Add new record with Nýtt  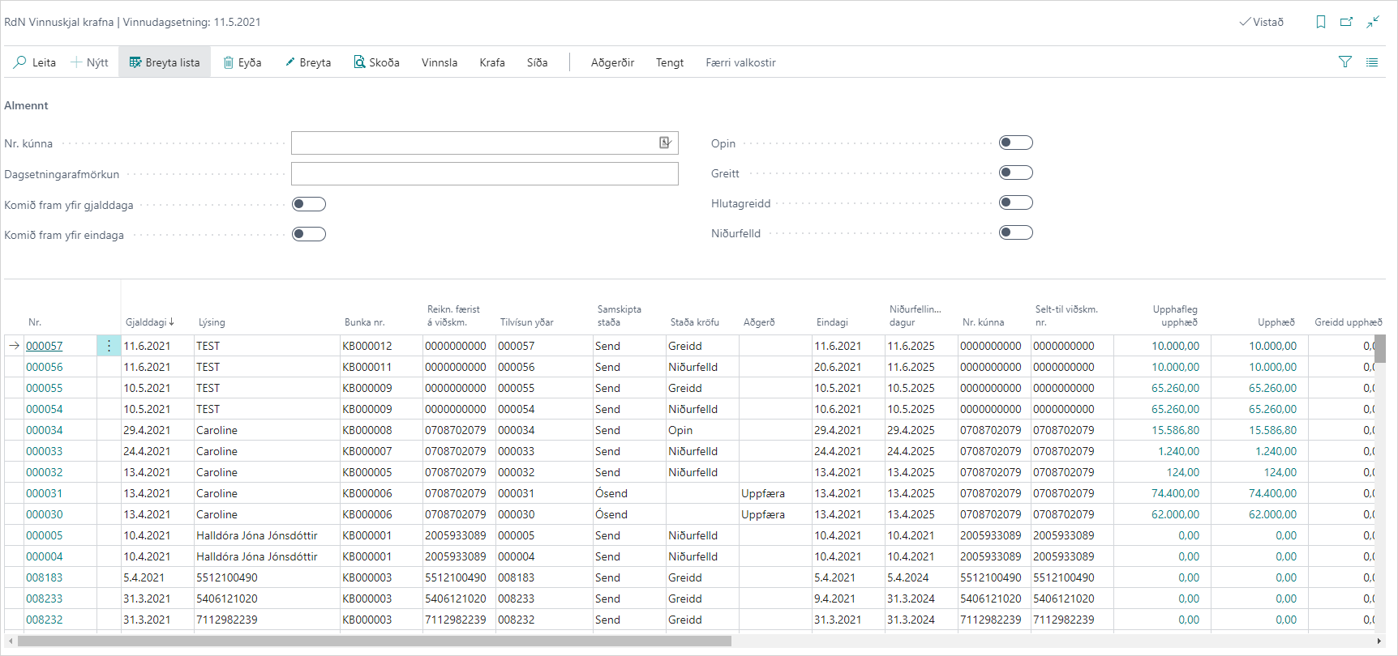89,62
